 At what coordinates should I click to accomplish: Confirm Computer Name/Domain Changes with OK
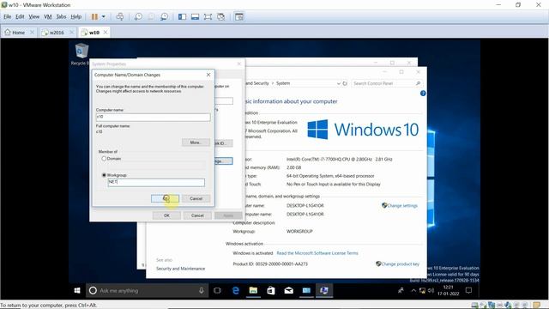click(165, 198)
